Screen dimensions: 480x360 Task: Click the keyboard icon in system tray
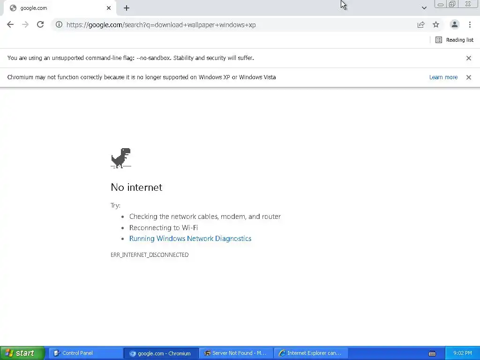pos(432,353)
